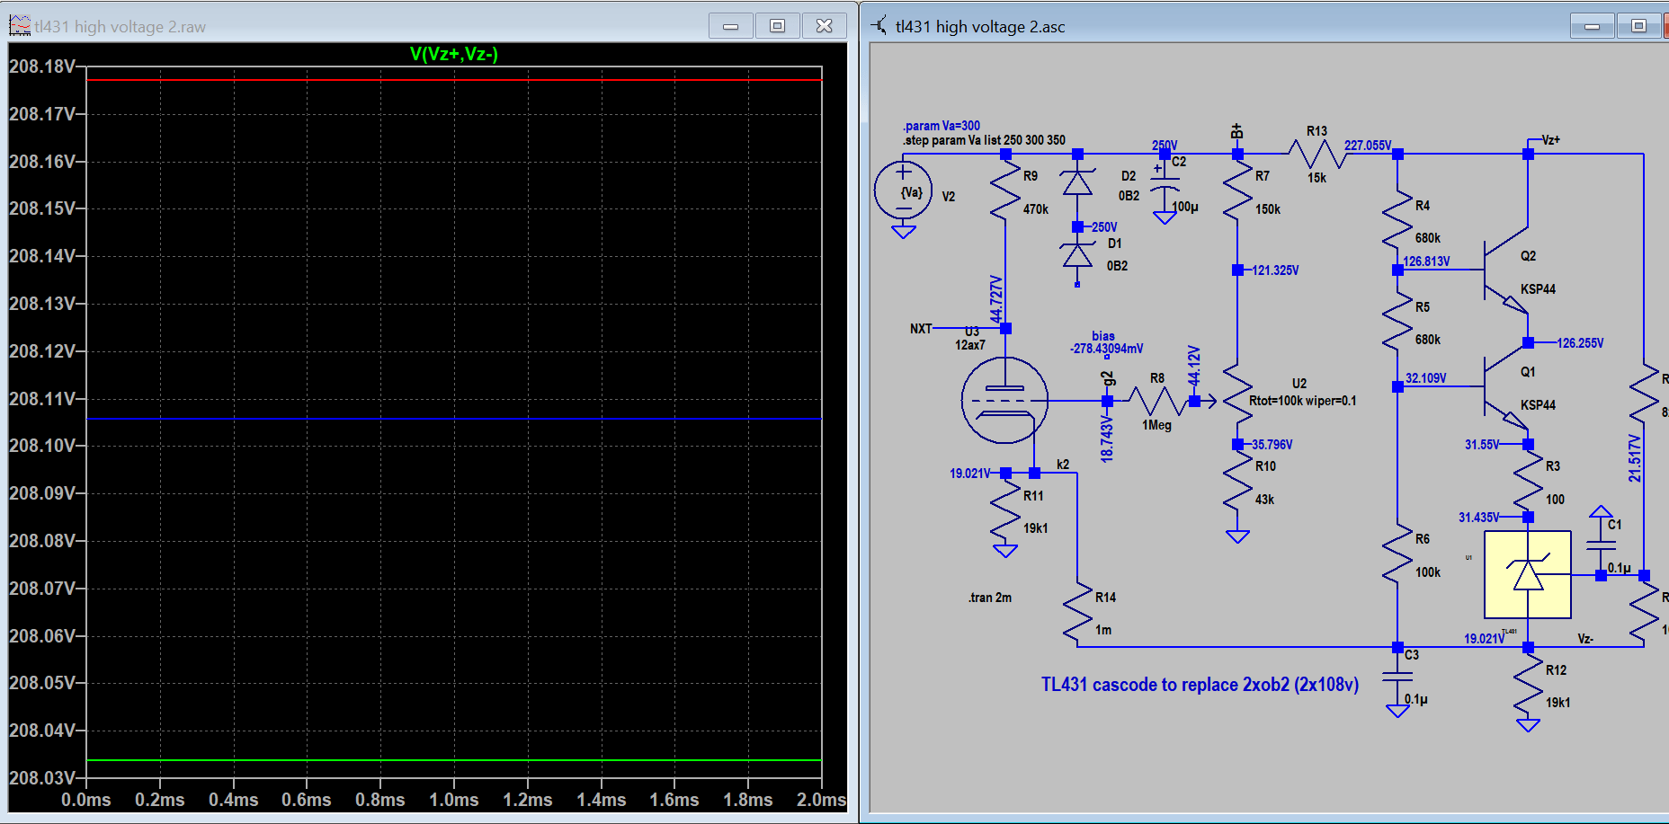
Task: Select capacitor C2 100µ symbol
Action: click(x=1165, y=184)
